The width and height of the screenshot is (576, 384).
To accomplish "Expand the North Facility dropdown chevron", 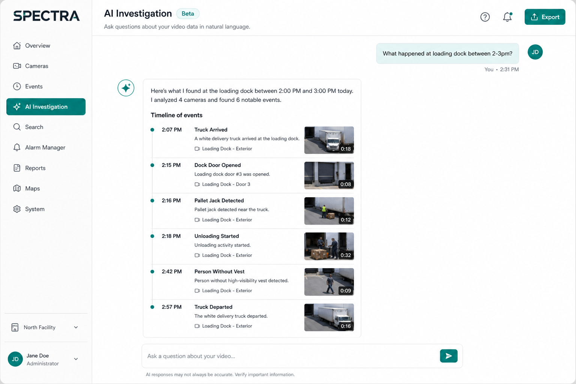I will coord(76,327).
